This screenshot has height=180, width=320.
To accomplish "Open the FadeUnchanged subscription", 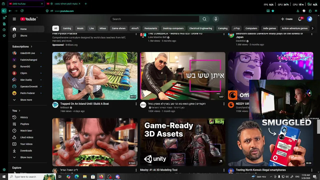I will click(x=27, y=60).
